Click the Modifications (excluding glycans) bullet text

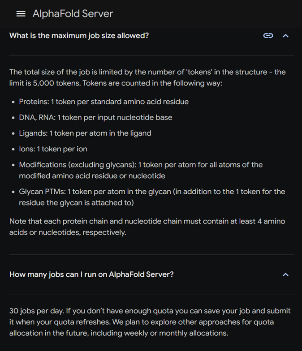pos(140,170)
